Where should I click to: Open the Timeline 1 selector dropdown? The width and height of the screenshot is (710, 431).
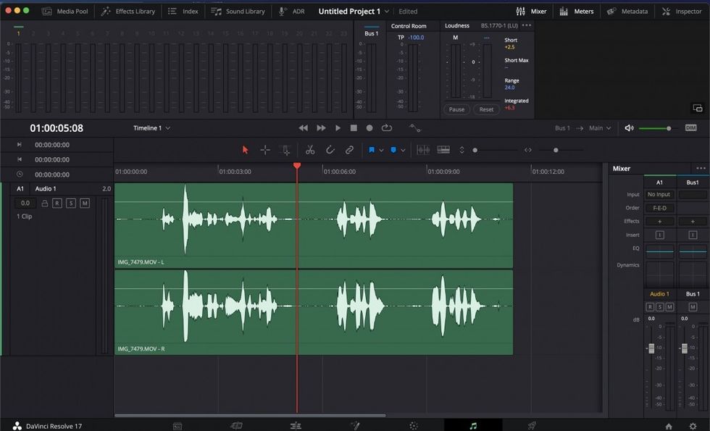tap(151, 128)
